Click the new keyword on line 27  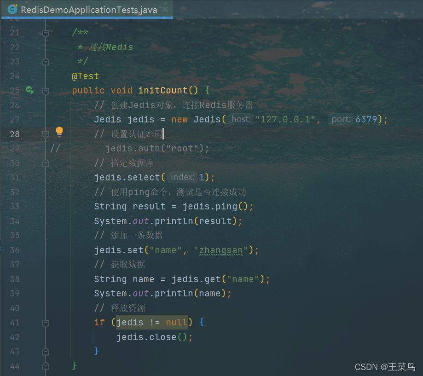[180, 119]
